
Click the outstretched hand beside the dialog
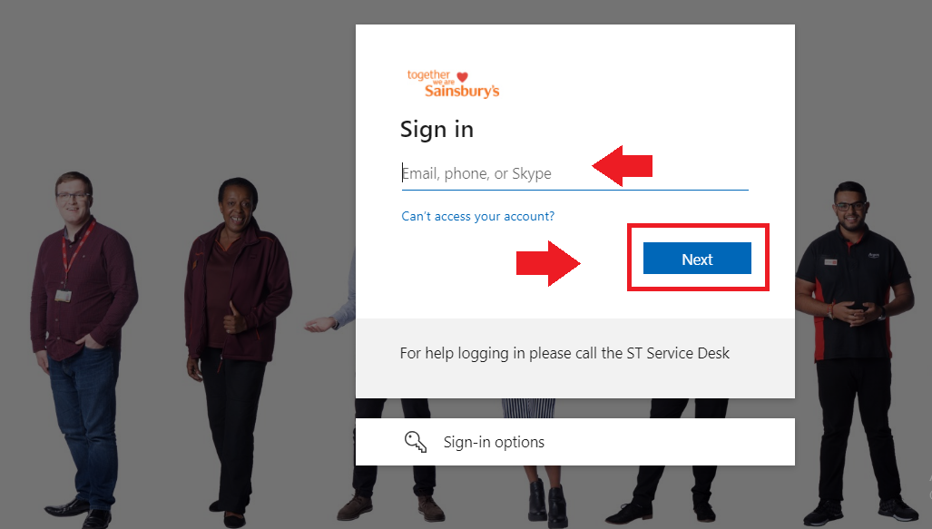[x=321, y=325]
